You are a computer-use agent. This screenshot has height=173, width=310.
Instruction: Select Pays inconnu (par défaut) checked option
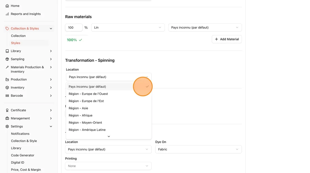108,86
